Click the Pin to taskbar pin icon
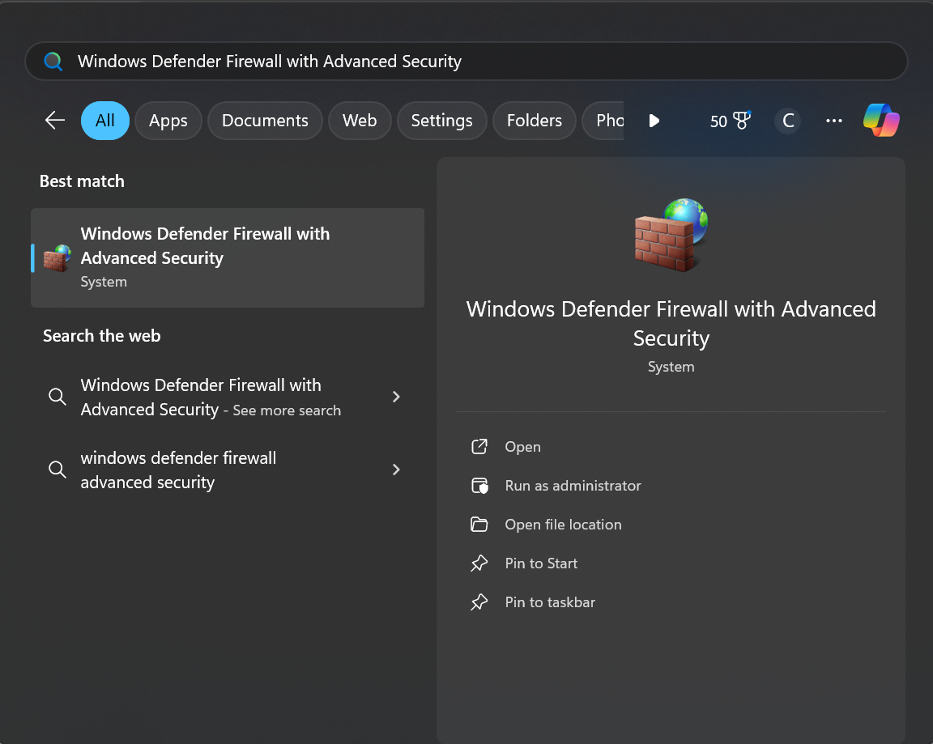This screenshot has height=744, width=933. pos(479,602)
